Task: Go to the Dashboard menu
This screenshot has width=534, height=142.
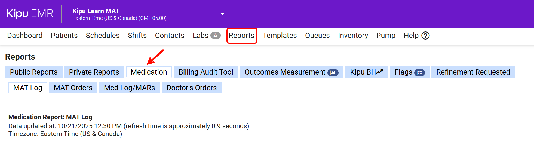Action: tap(25, 35)
